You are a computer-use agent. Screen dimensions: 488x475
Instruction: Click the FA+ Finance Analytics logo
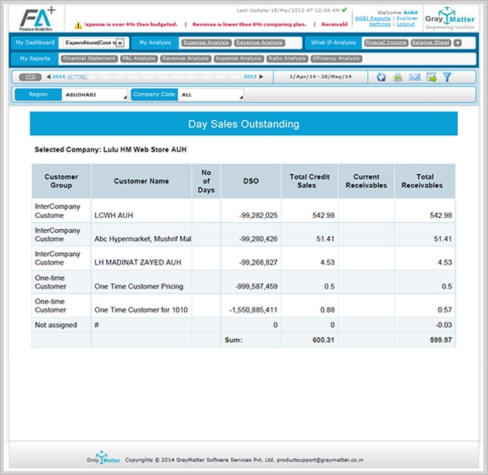[x=37, y=19]
